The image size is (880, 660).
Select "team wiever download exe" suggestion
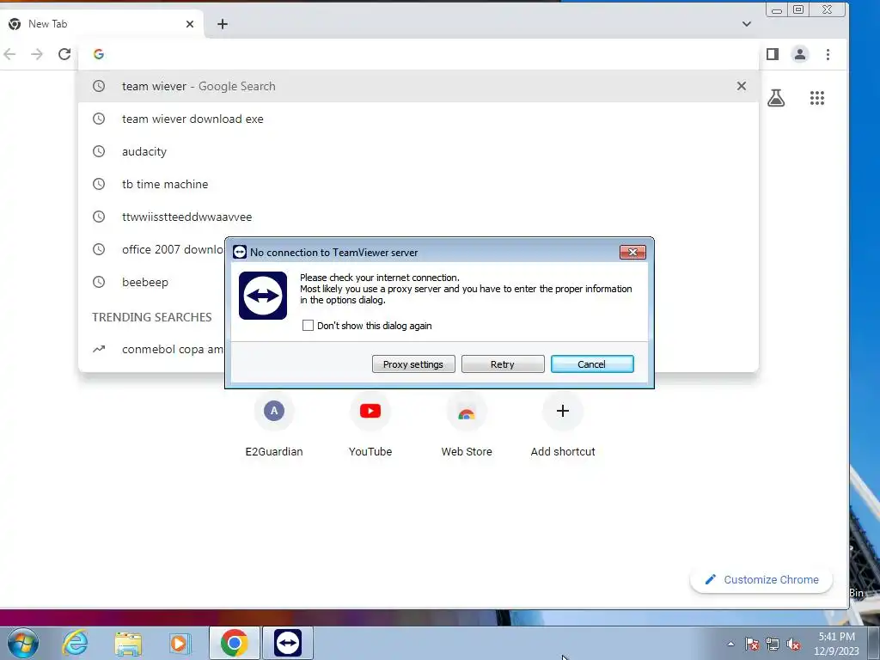click(419, 119)
